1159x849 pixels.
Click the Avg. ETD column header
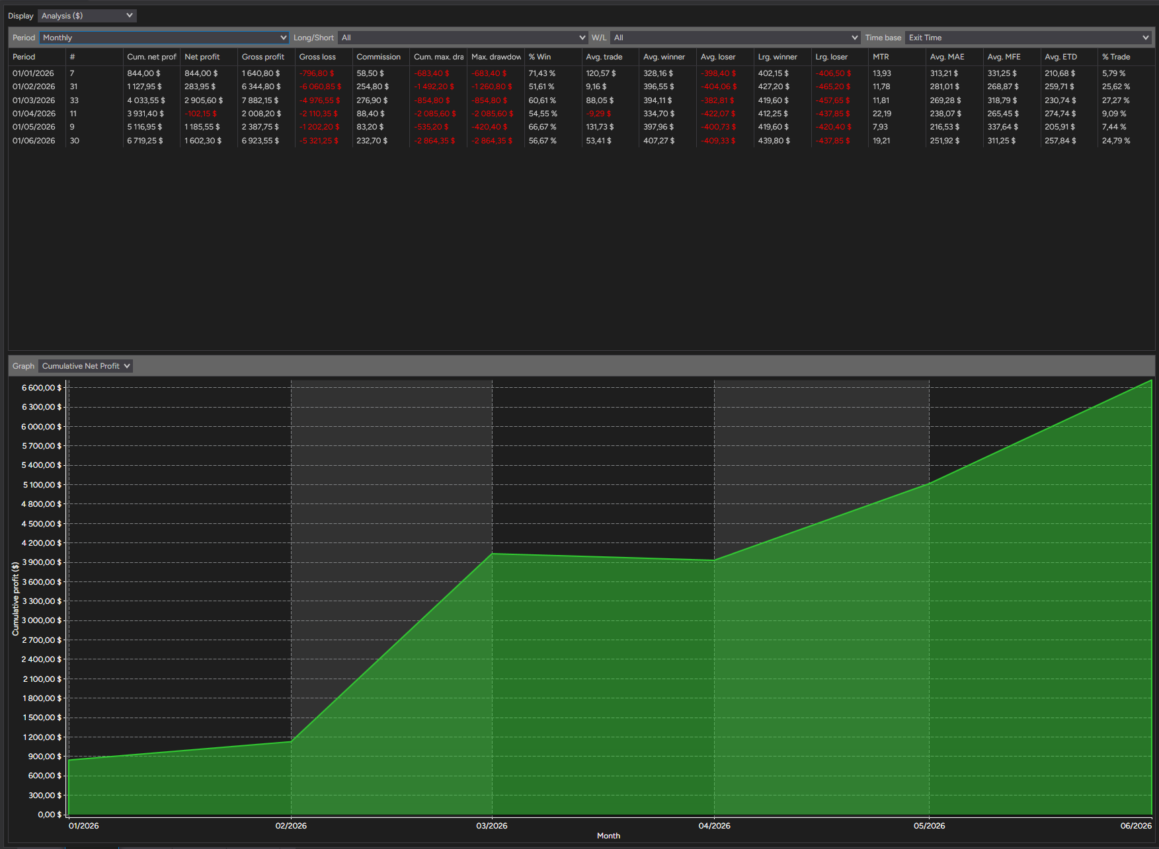(x=1069, y=57)
